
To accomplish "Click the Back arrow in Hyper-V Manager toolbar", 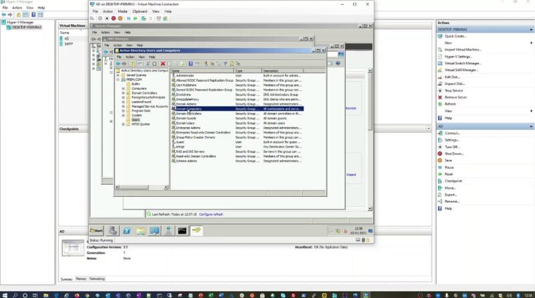I will pyautogui.click(x=3, y=15).
